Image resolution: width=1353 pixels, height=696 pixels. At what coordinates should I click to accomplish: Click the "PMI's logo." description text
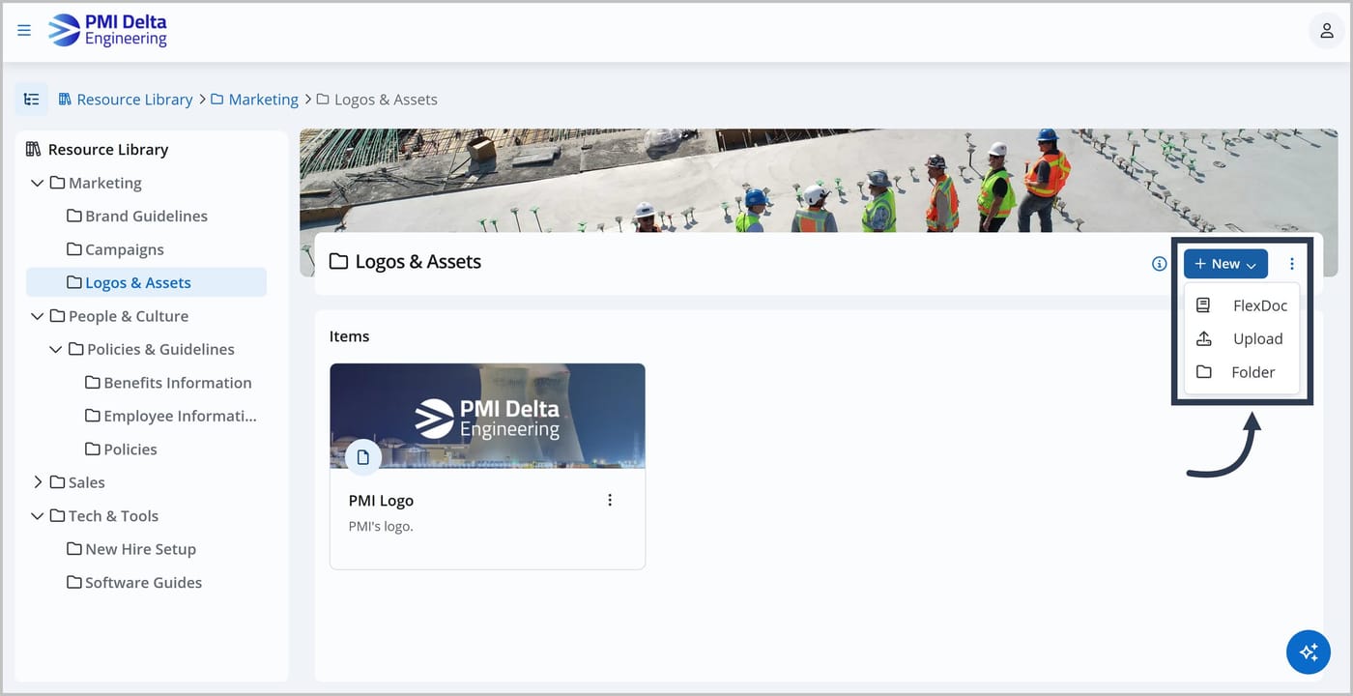[381, 527]
